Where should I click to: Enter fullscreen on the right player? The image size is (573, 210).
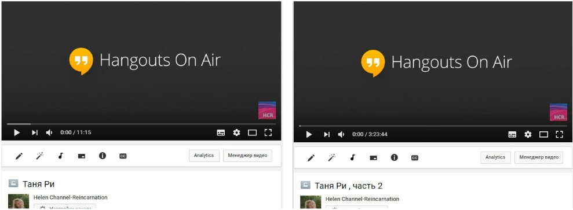pos(559,135)
